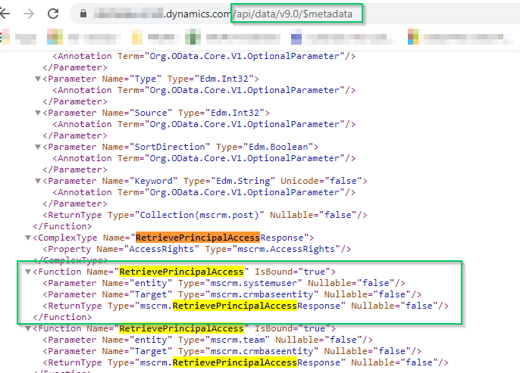Click the browser Back arrow
Screen dimensions: 520x373
click(5, 13)
